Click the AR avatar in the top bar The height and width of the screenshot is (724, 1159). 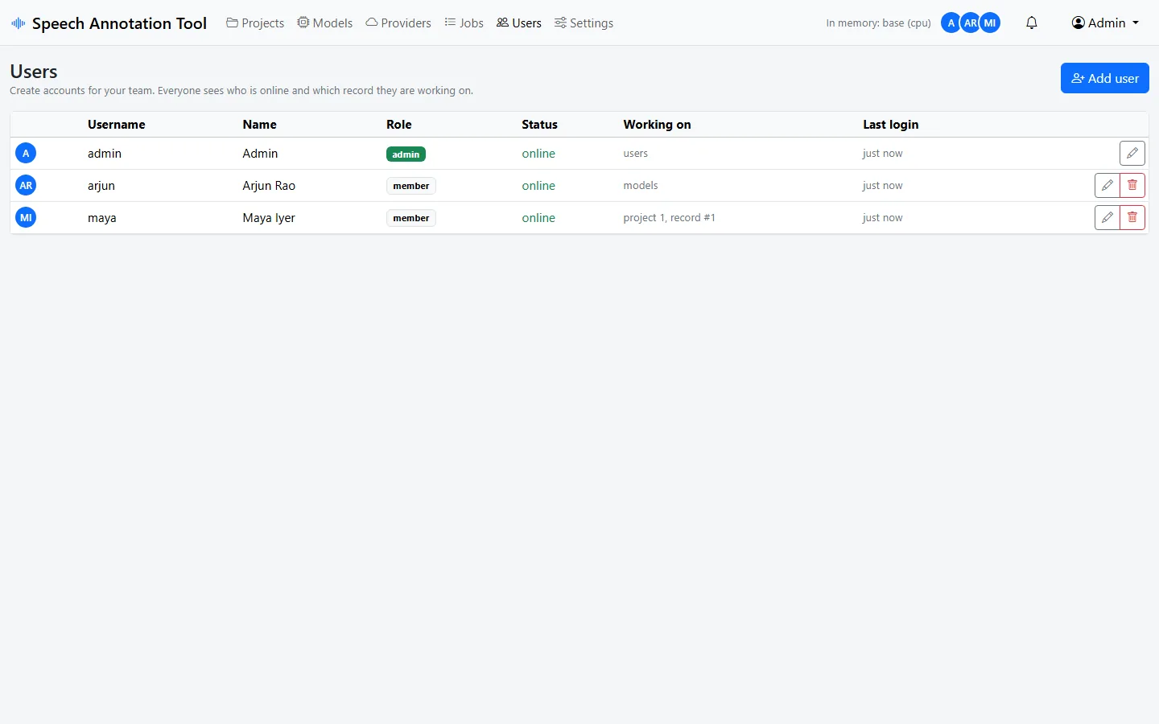click(x=971, y=23)
